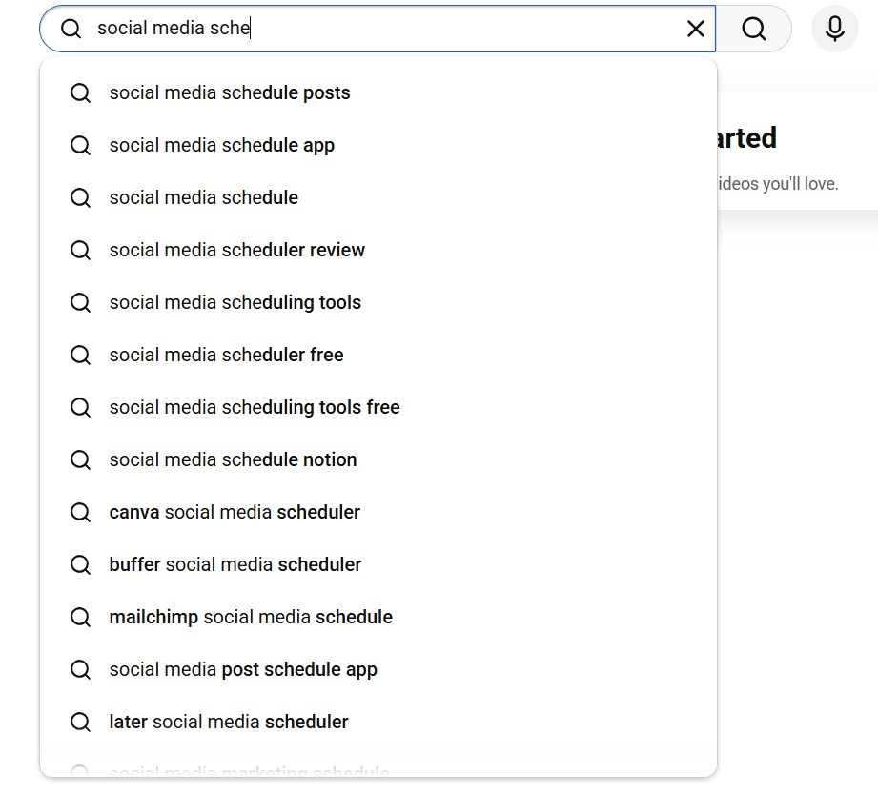Click the magnifier icon next to 'later social media scheduler'
878x795 pixels.
80,722
